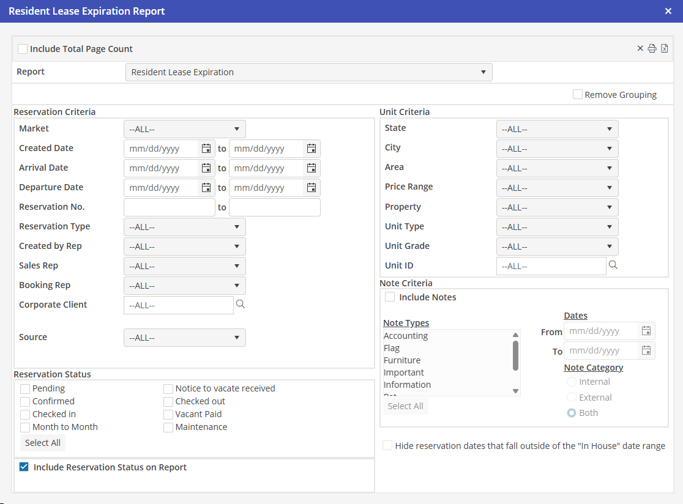Choose Furniture from Note Types list
The width and height of the screenshot is (683, 504).
402,360
